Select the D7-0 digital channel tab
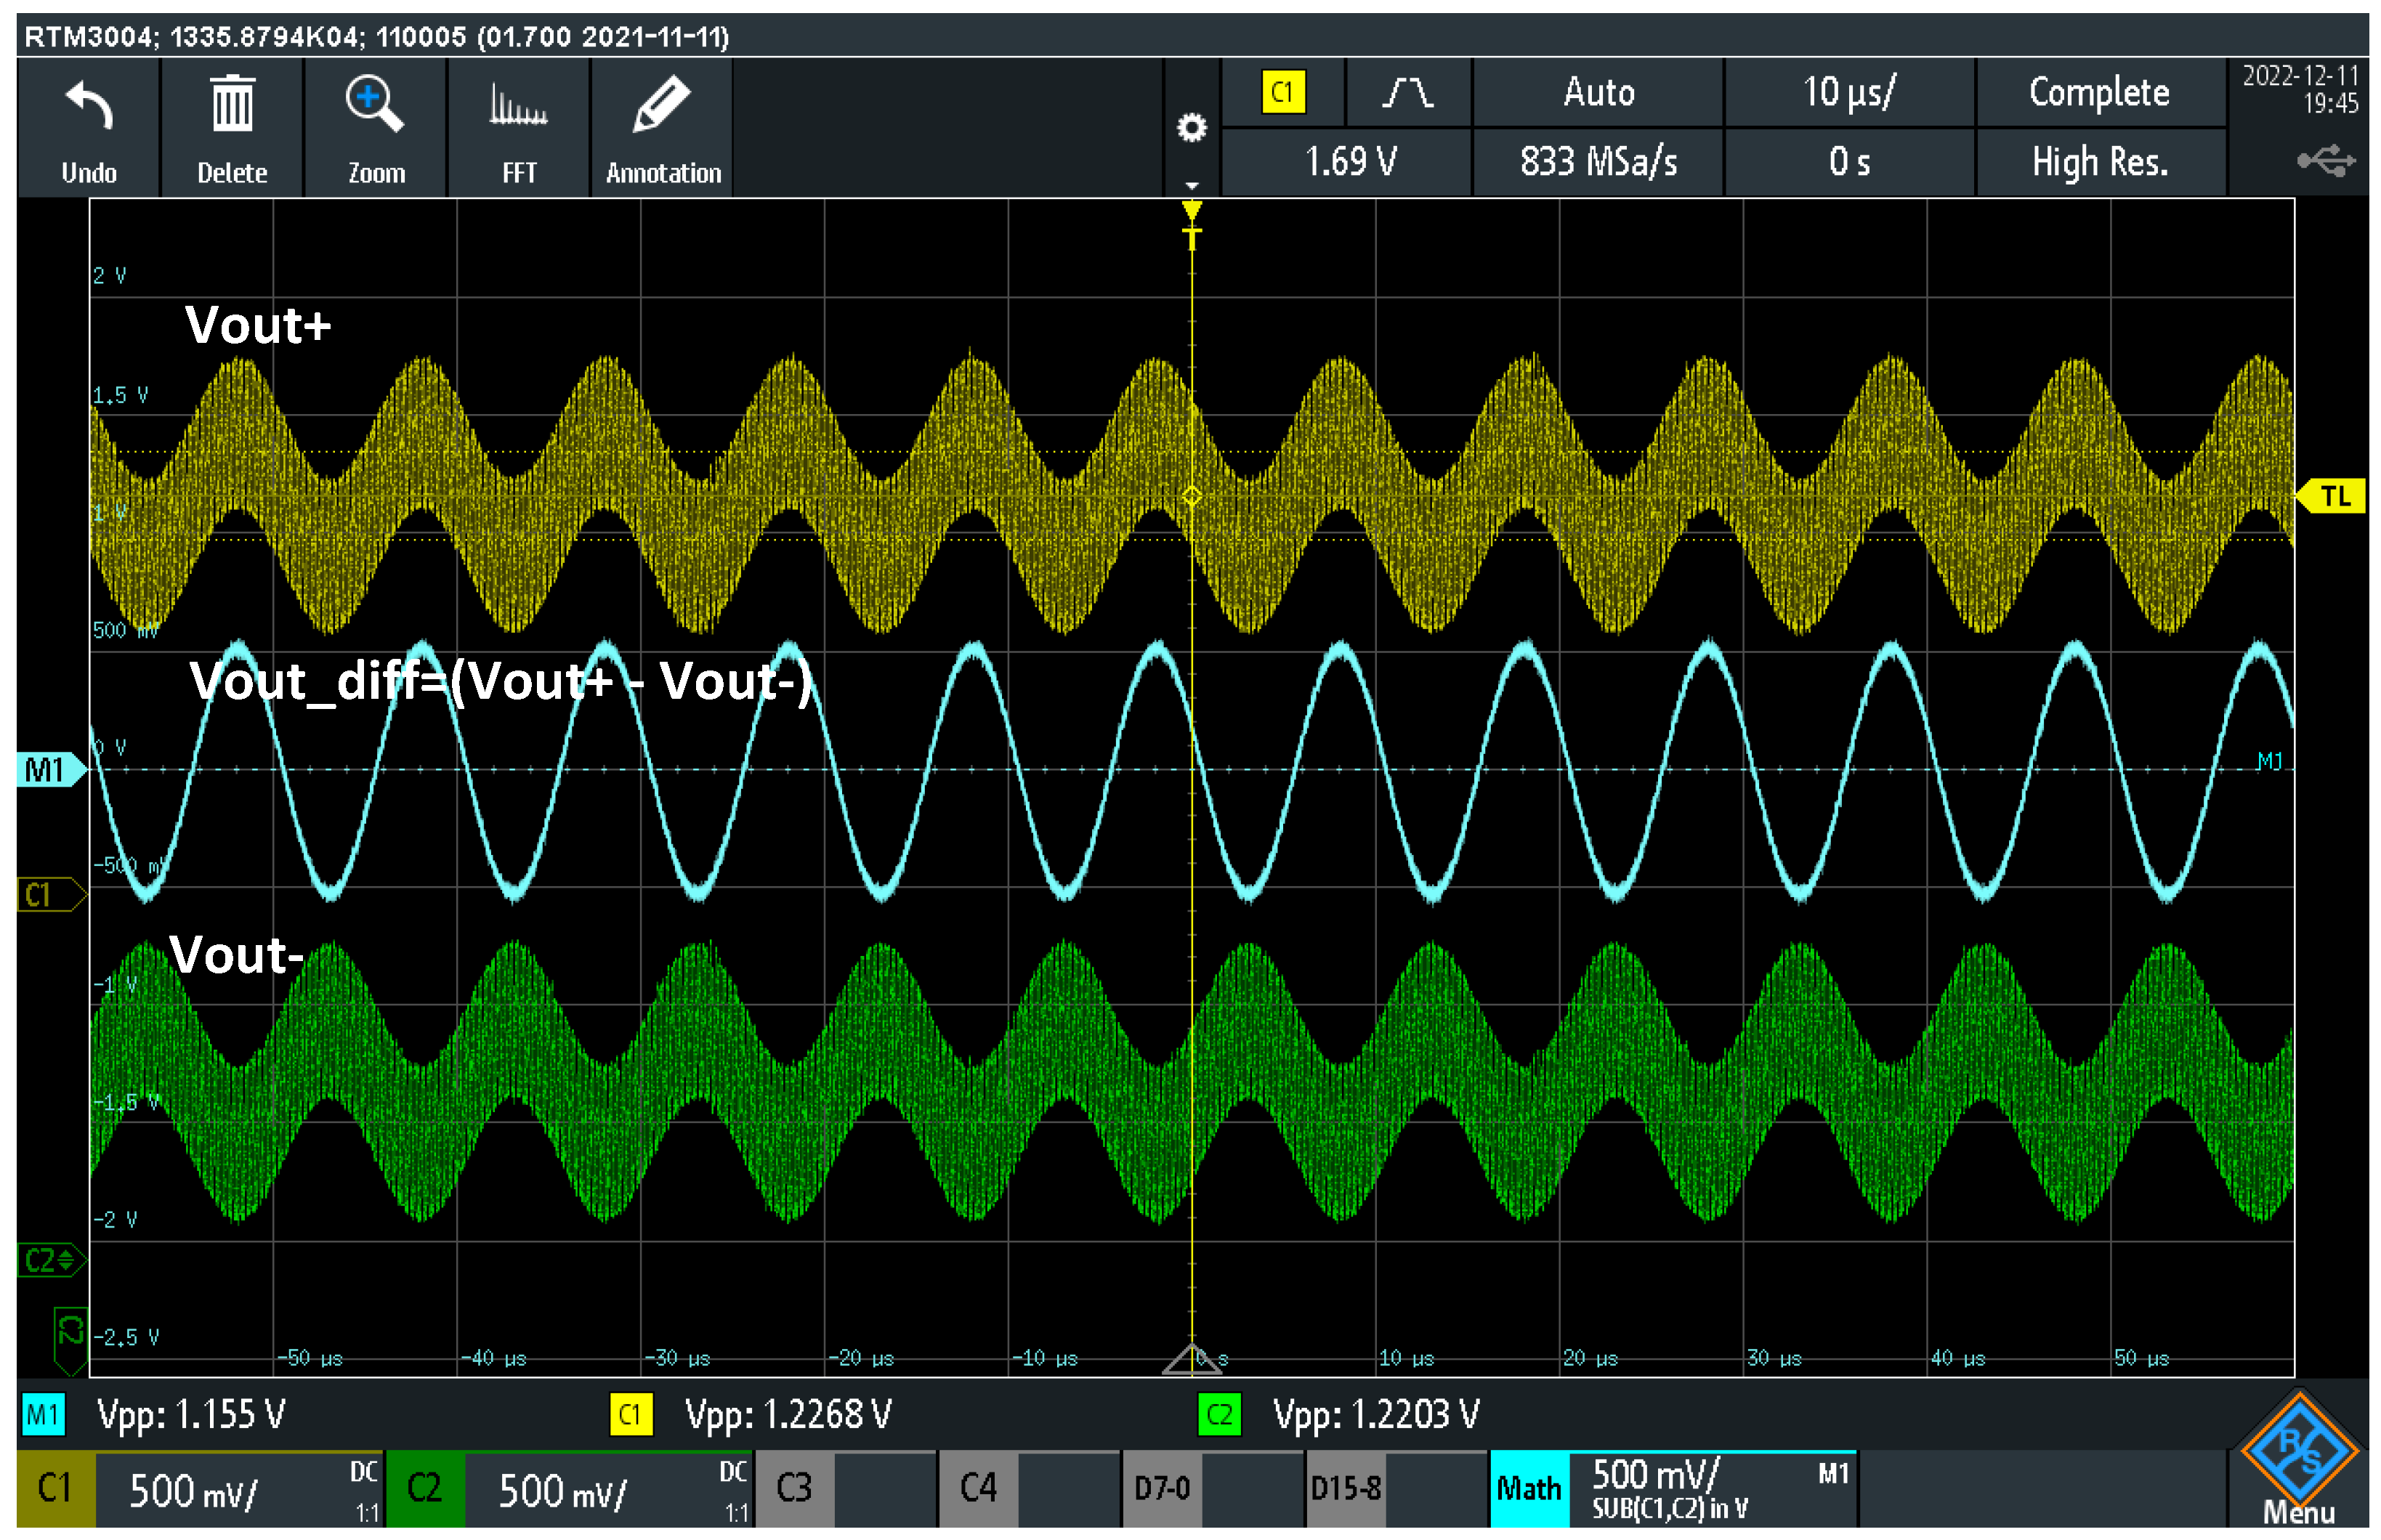 [1161, 1489]
